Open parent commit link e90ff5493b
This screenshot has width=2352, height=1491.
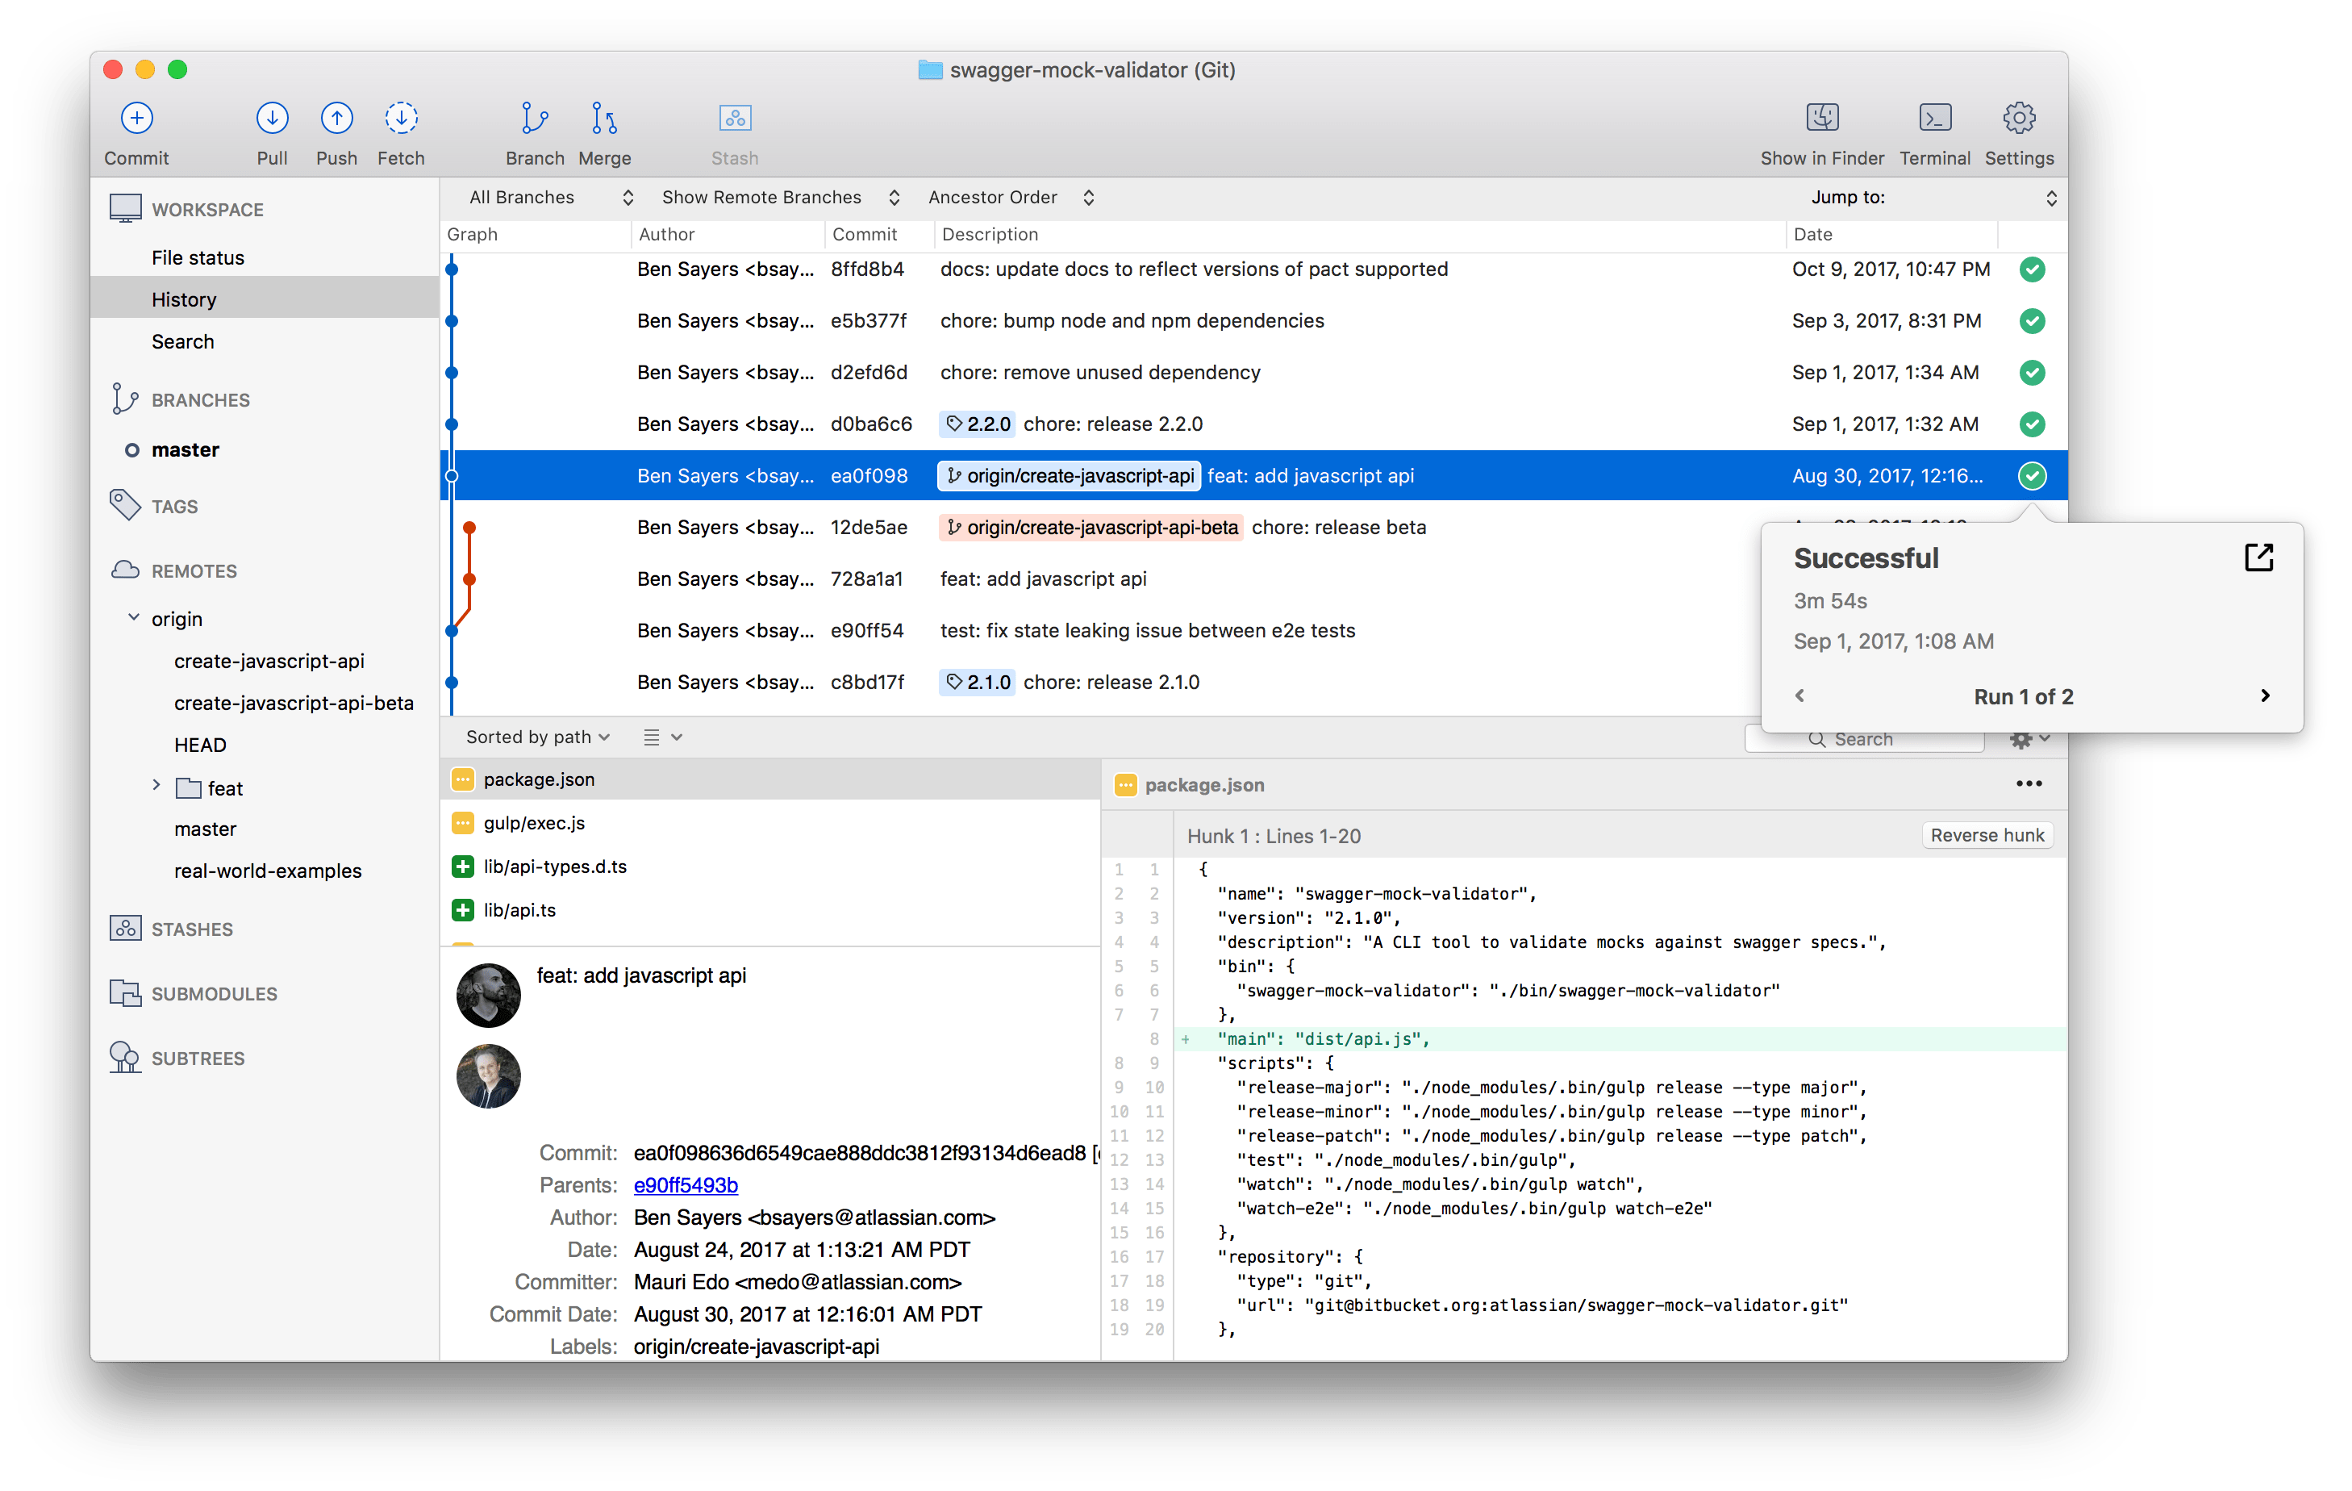coord(685,1185)
